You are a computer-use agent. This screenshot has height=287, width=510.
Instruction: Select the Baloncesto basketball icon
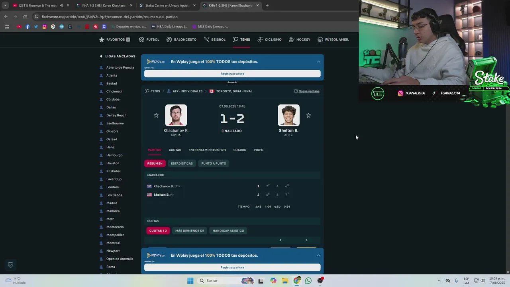point(169,39)
